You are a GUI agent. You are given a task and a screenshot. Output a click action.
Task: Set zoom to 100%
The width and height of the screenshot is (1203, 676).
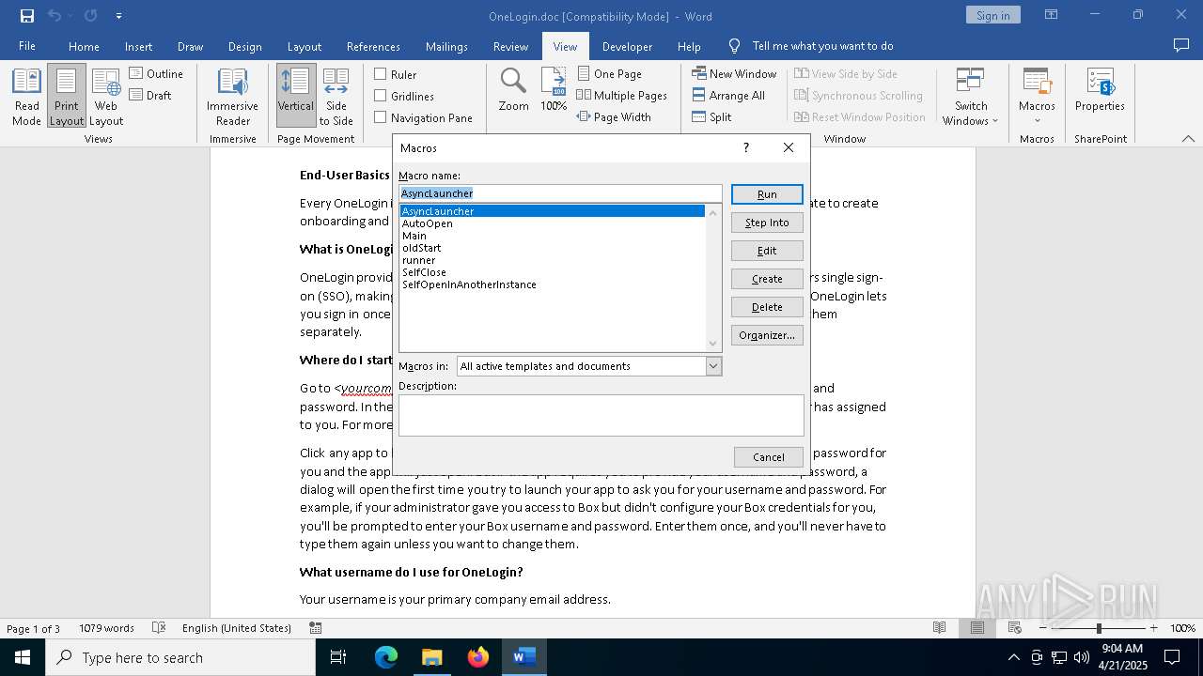point(554,90)
